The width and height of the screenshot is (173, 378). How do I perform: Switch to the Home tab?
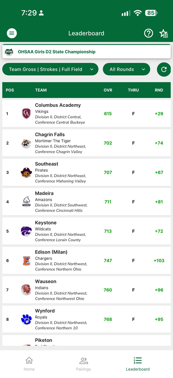[x=29, y=364]
